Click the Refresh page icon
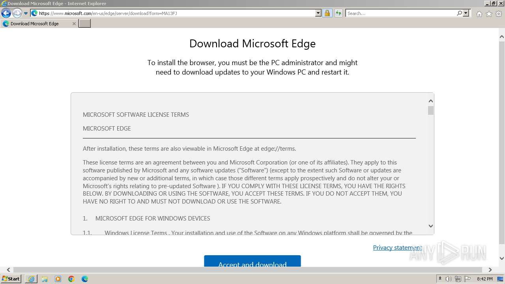The image size is (505, 284). tap(338, 13)
